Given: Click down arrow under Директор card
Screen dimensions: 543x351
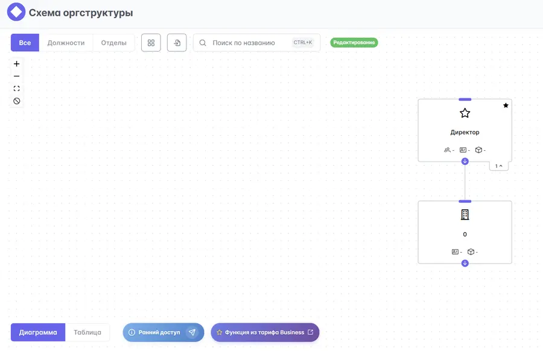Looking at the screenshot, I should [465, 161].
